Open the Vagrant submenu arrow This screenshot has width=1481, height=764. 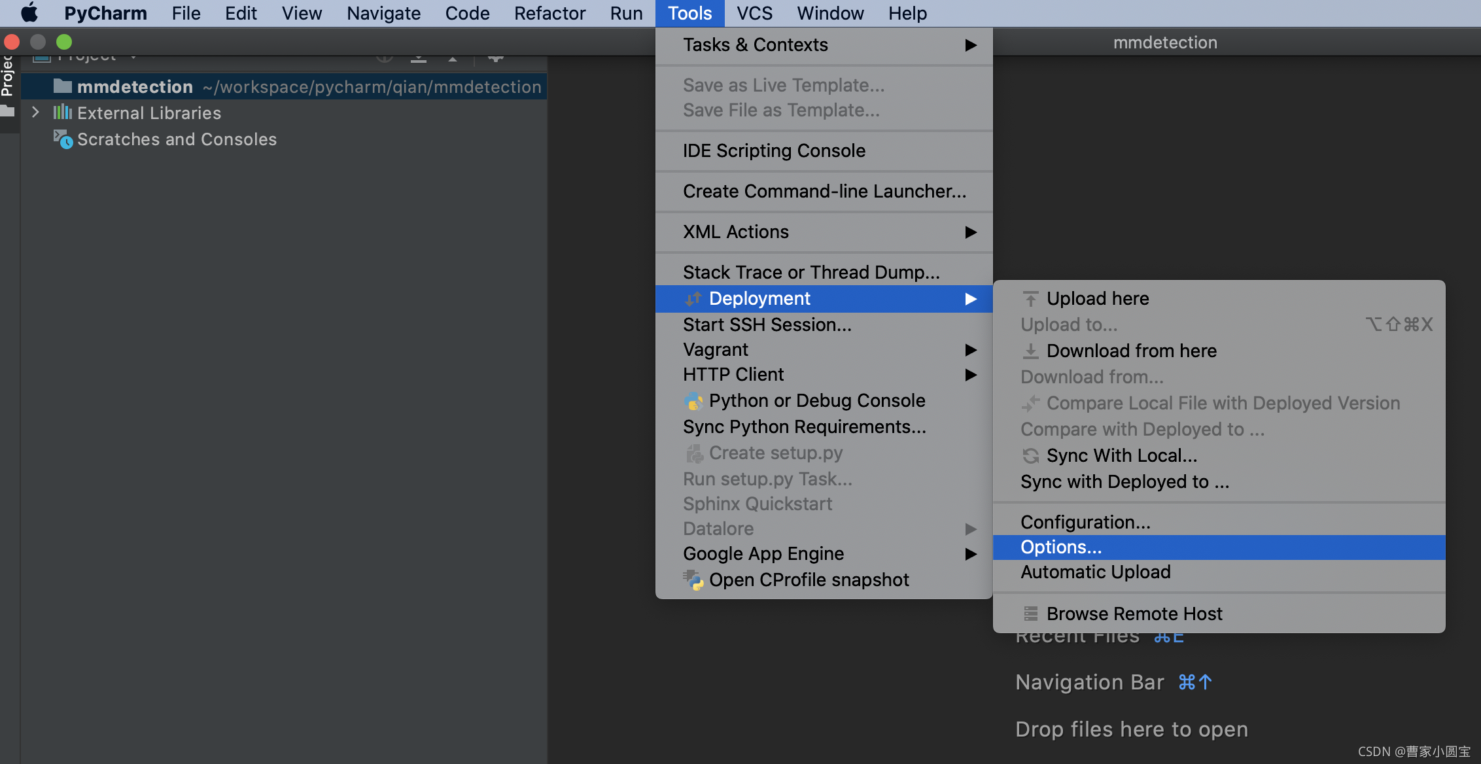[x=971, y=350]
